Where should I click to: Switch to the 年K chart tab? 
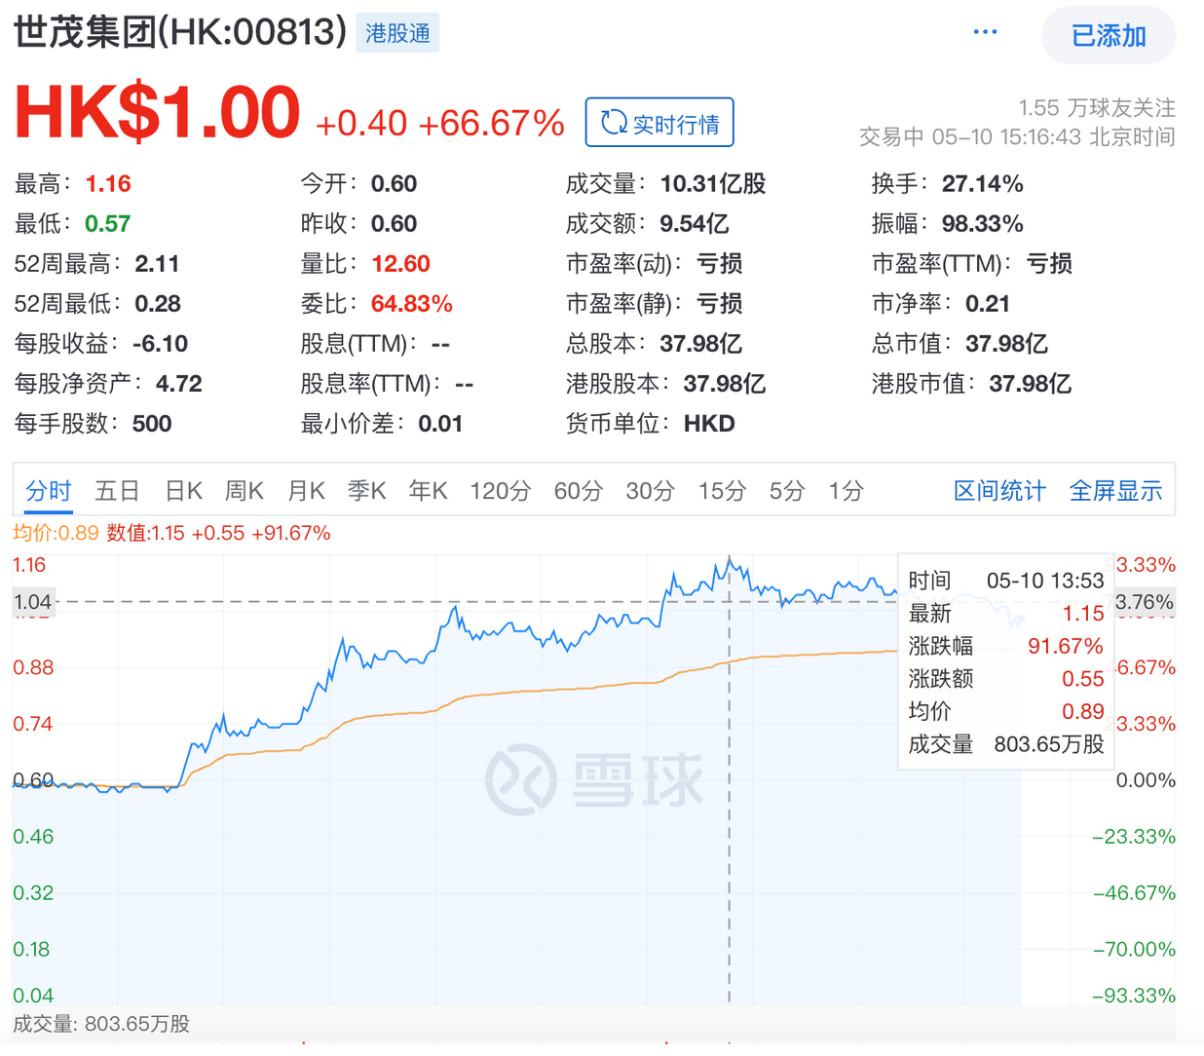(429, 491)
